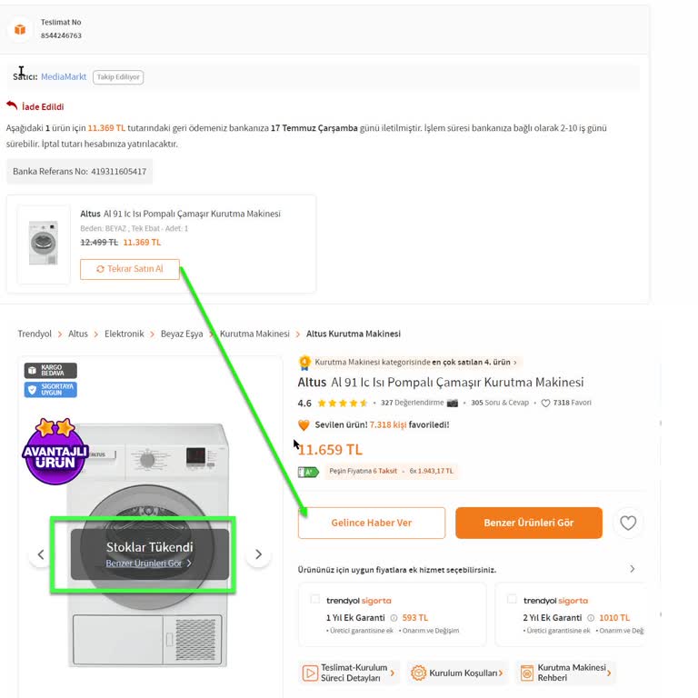Show next product image with right arrow
This screenshot has width=698, height=698.
click(258, 554)
